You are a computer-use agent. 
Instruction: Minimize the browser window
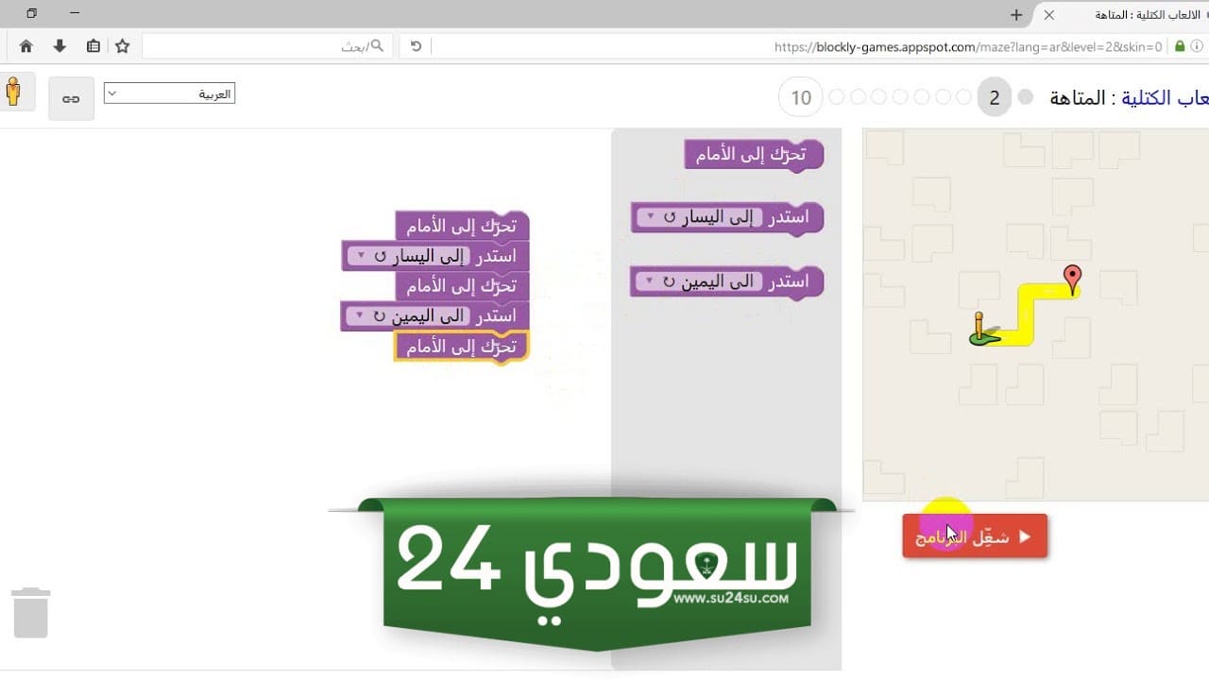tap(75, 13)
